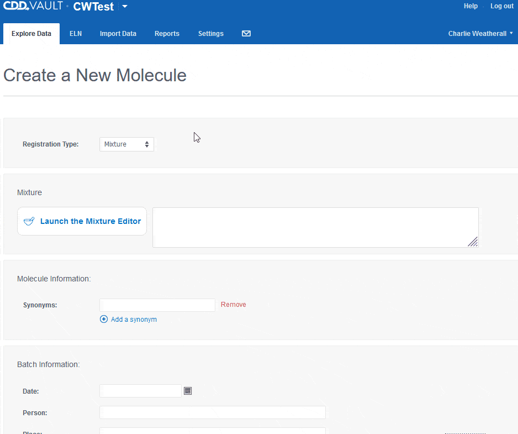
Task: Click the CDD Vault logo
Action: 33,6
